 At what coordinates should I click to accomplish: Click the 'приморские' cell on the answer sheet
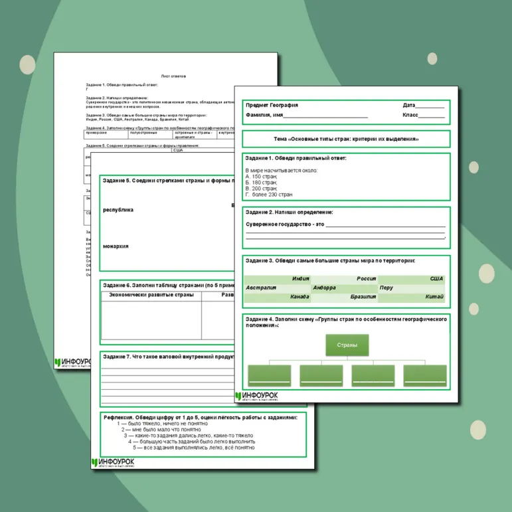pyautogui.click(x=106, y=135)
